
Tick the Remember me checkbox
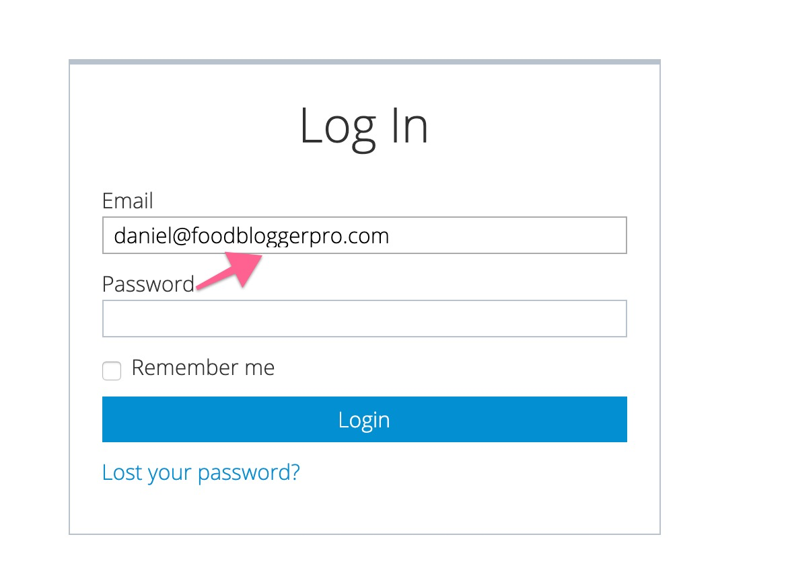pos(112,371)
